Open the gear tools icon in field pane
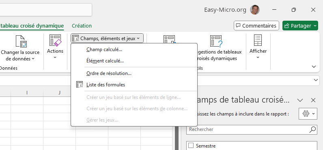323x150 pixels. point(306,114)
